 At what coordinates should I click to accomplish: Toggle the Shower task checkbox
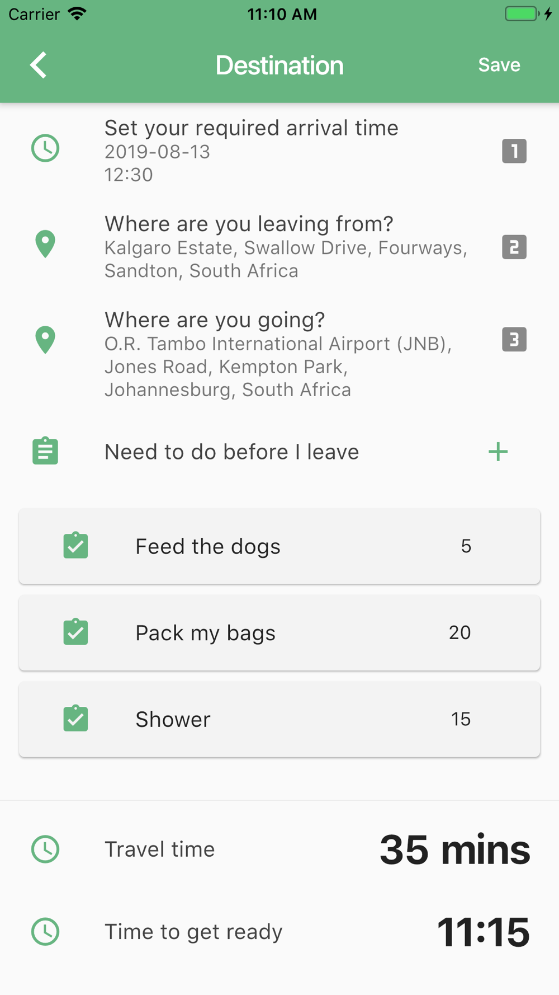(75, 719)
